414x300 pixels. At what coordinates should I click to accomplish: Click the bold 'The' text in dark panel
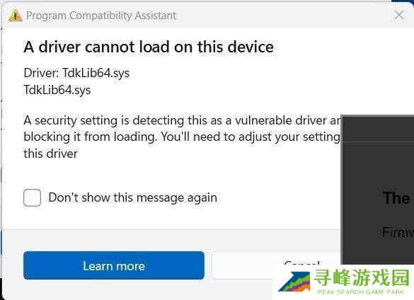pos(396,198)
